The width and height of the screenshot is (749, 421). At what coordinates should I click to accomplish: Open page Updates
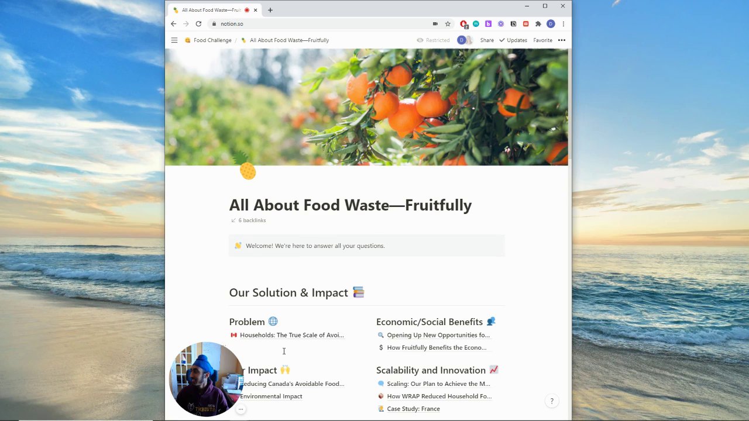click(513, 40)
